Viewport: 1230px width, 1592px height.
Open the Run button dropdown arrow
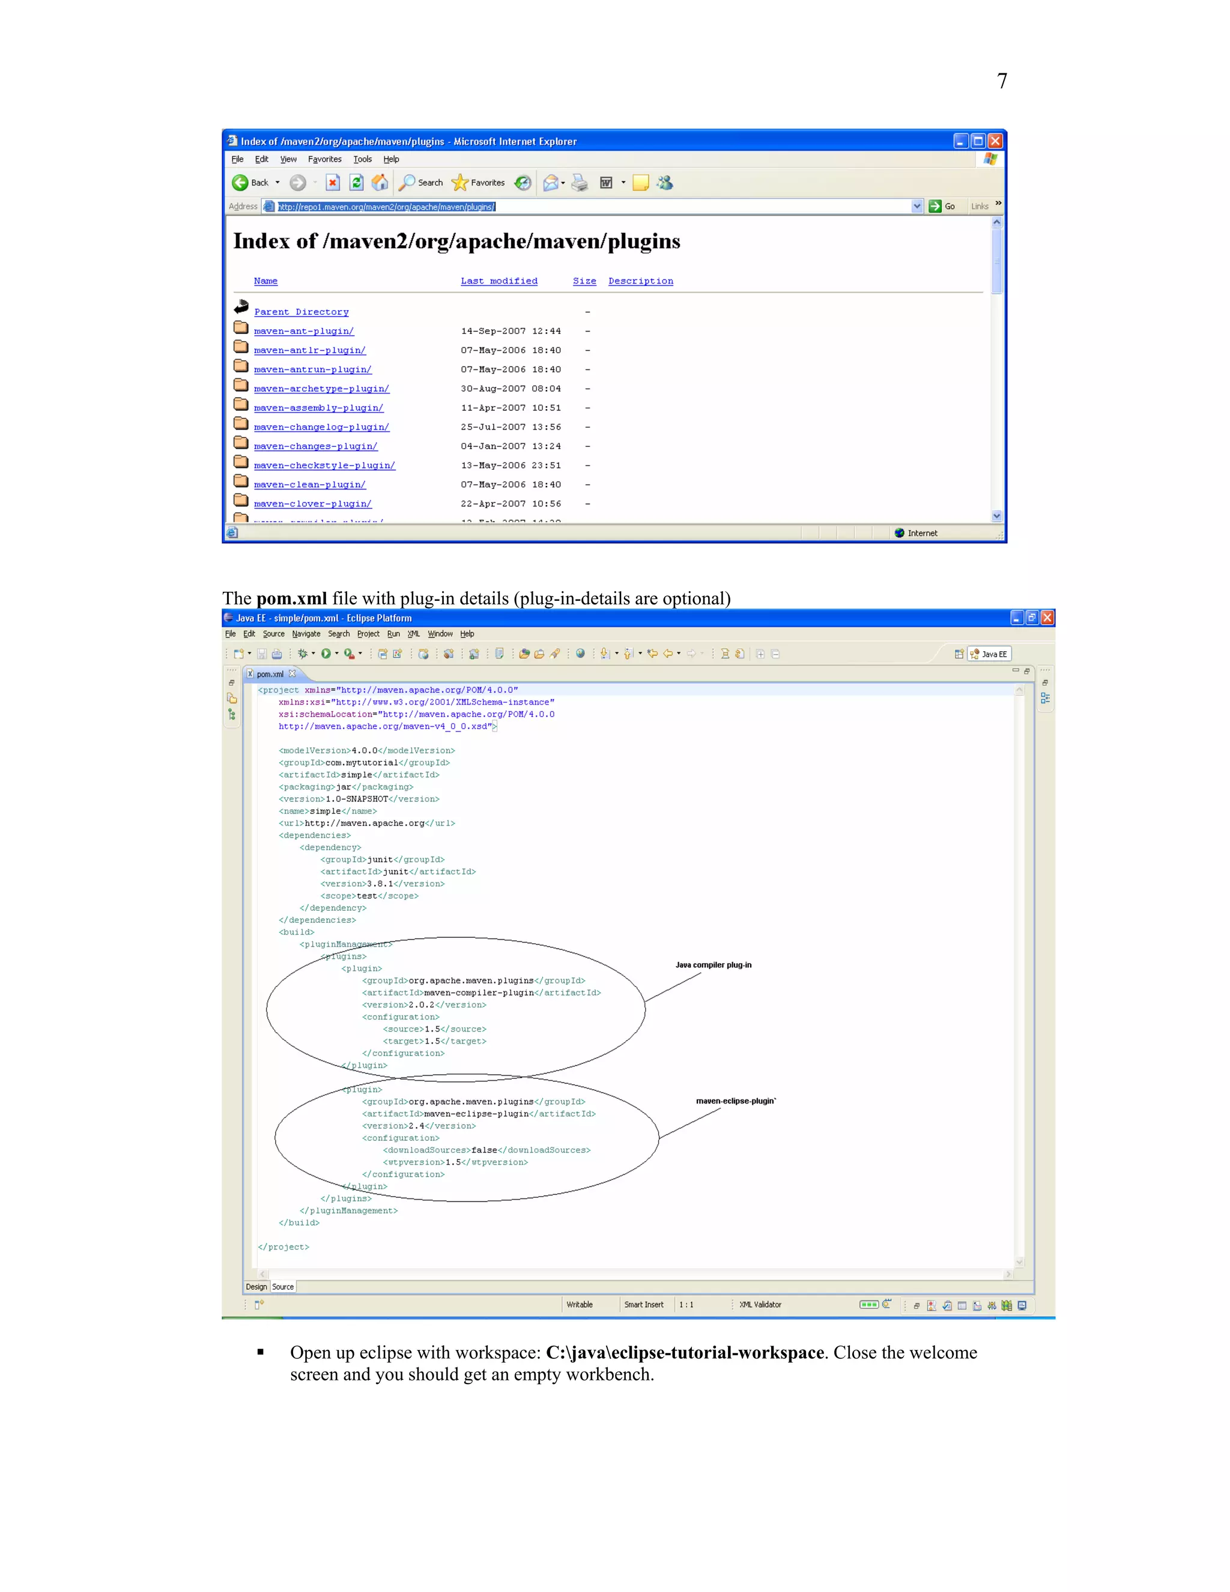click(337, 653)
